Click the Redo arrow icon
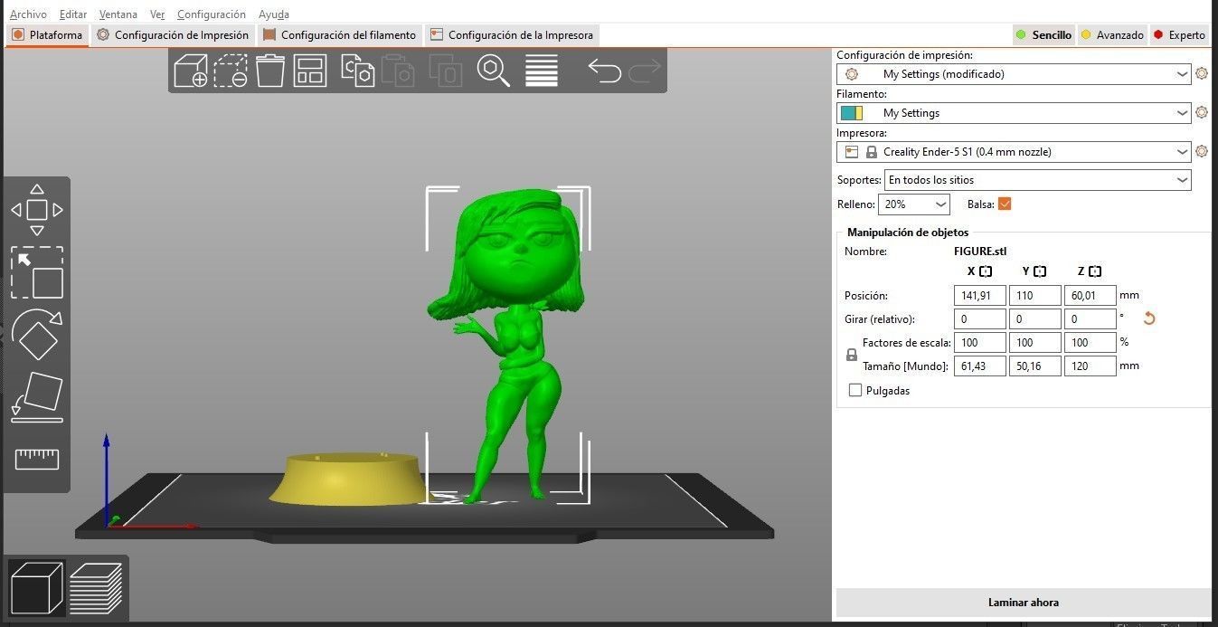The image size is (1218, 627). (645, 71)
